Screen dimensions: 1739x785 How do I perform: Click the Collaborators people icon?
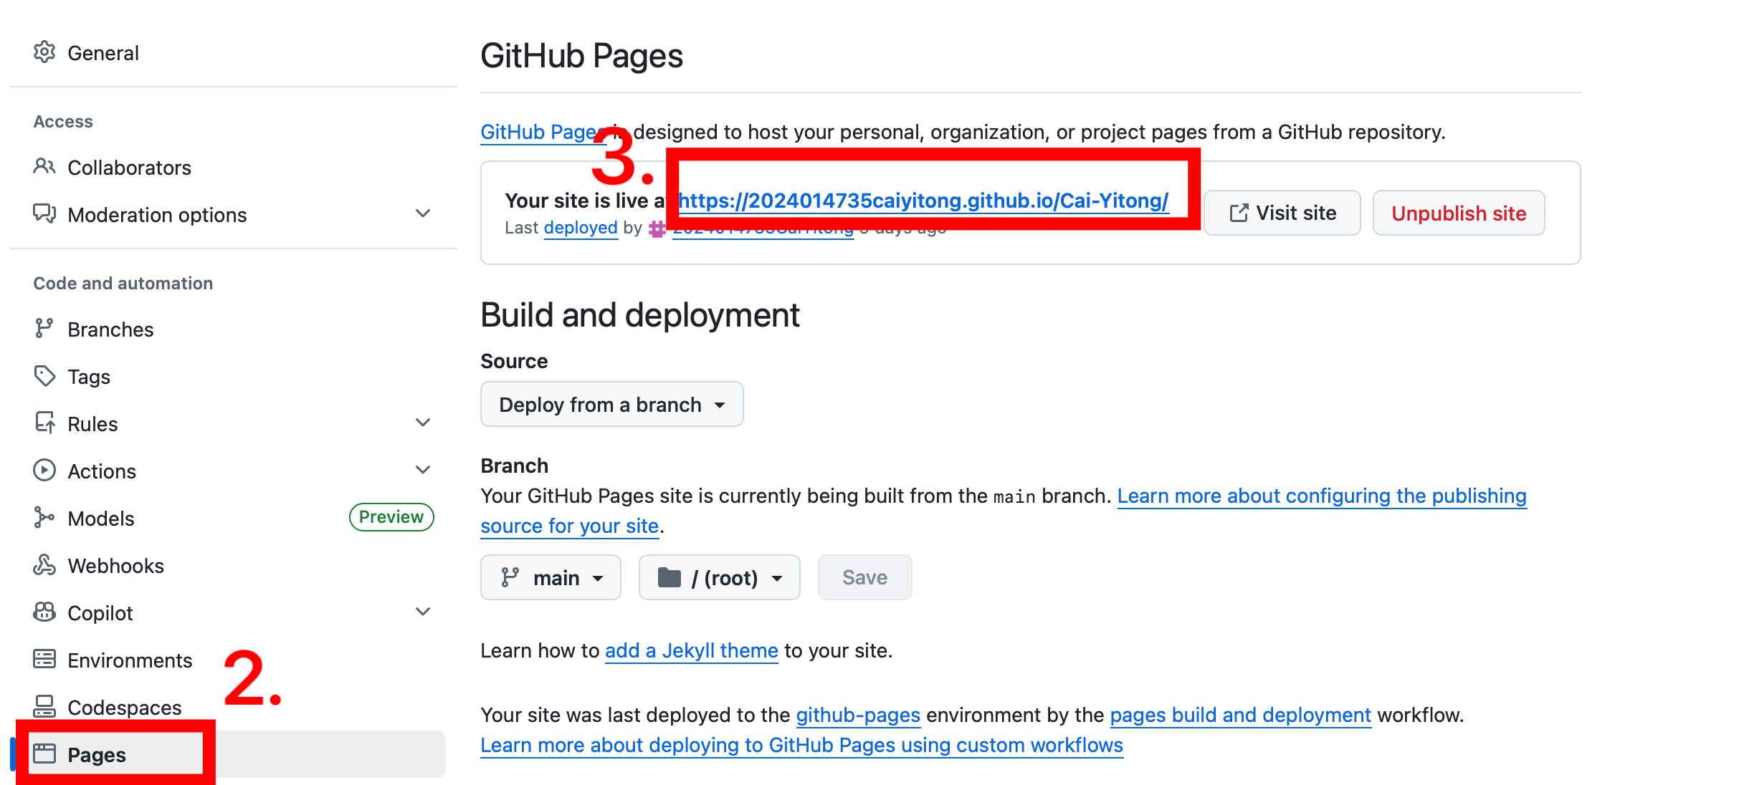click(44, 167)
